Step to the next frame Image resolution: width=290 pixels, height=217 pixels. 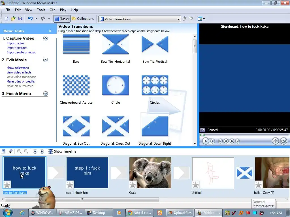pos(232,141)
